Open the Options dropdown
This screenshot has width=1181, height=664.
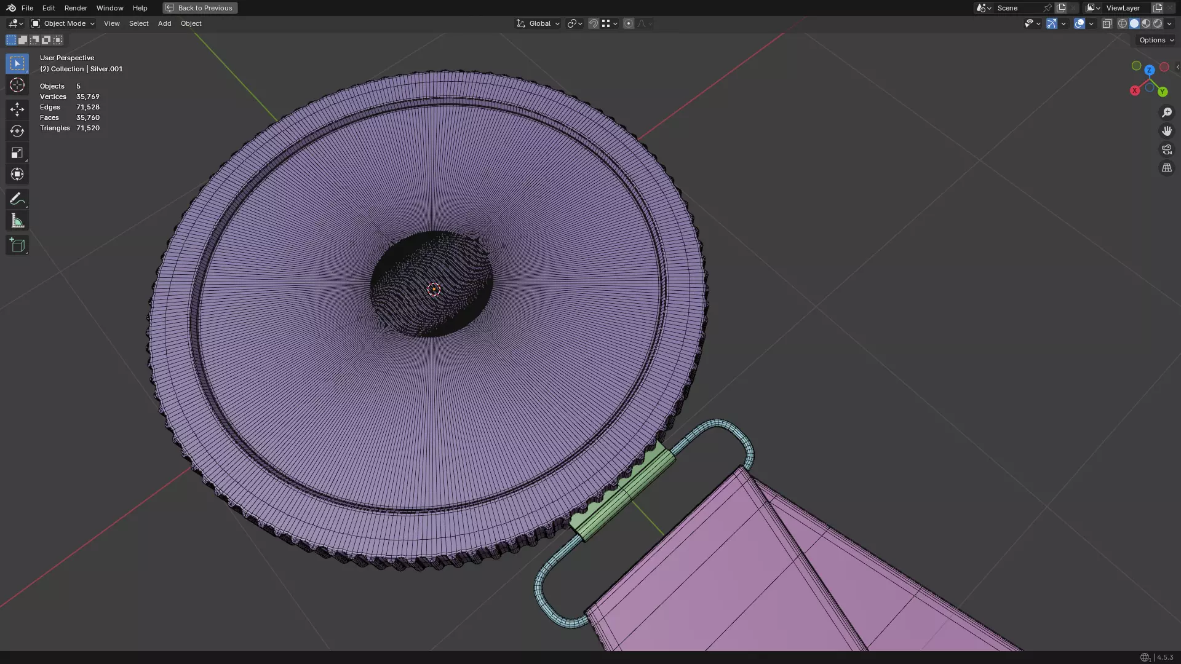tap(1156, 40)
